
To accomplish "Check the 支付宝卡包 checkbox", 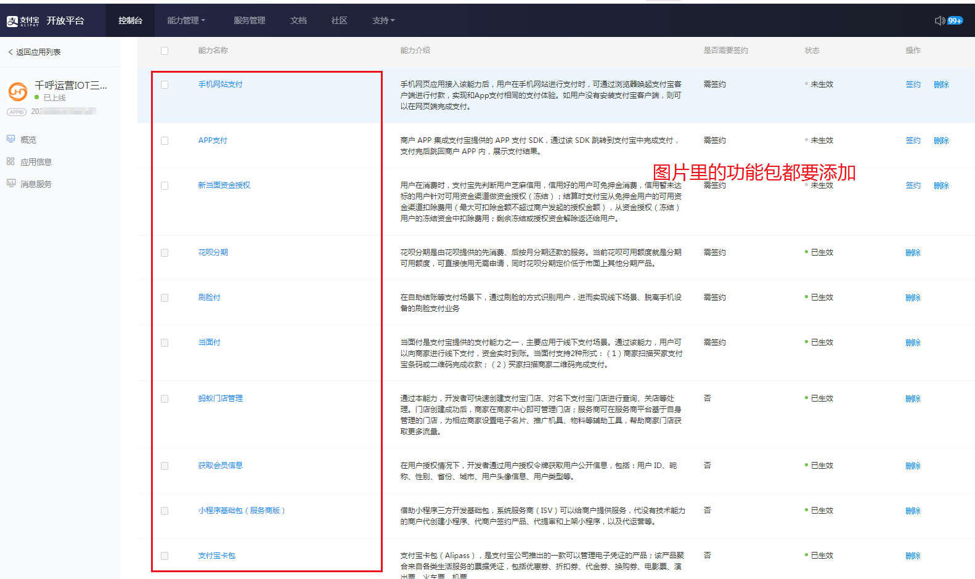I will 165,556.
